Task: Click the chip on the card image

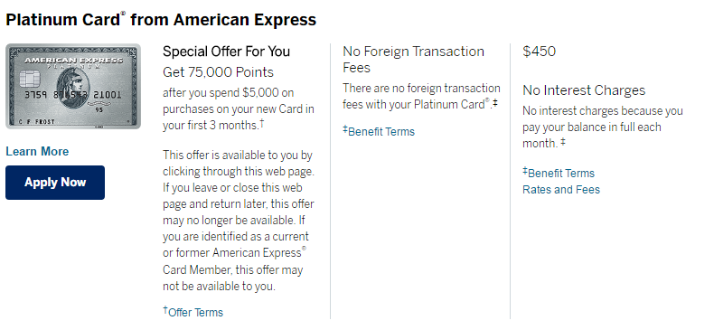Action: (x=30, y=80)
